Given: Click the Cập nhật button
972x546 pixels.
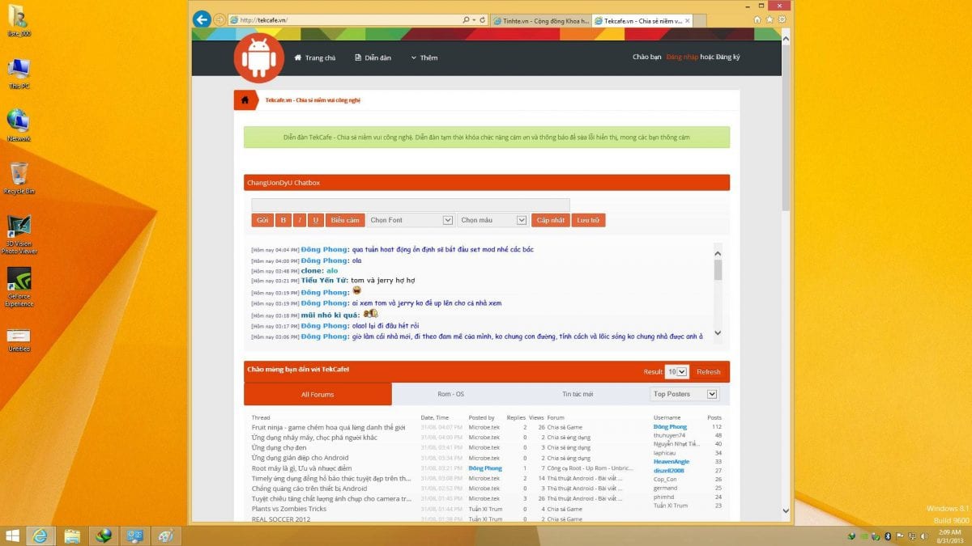Looking at the screenshot, I should [551, 220].
